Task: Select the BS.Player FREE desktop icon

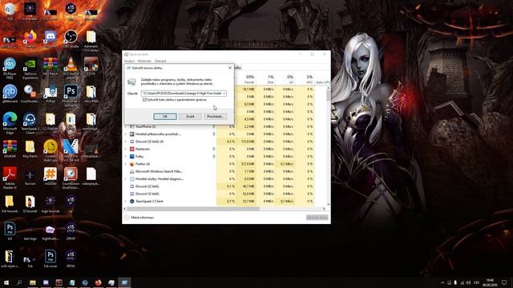Action: [x=10, y=68]
